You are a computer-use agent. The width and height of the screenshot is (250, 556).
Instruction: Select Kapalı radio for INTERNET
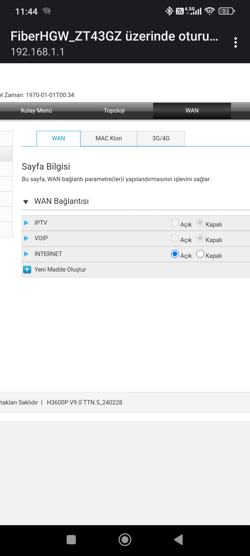tap(200, 254)
